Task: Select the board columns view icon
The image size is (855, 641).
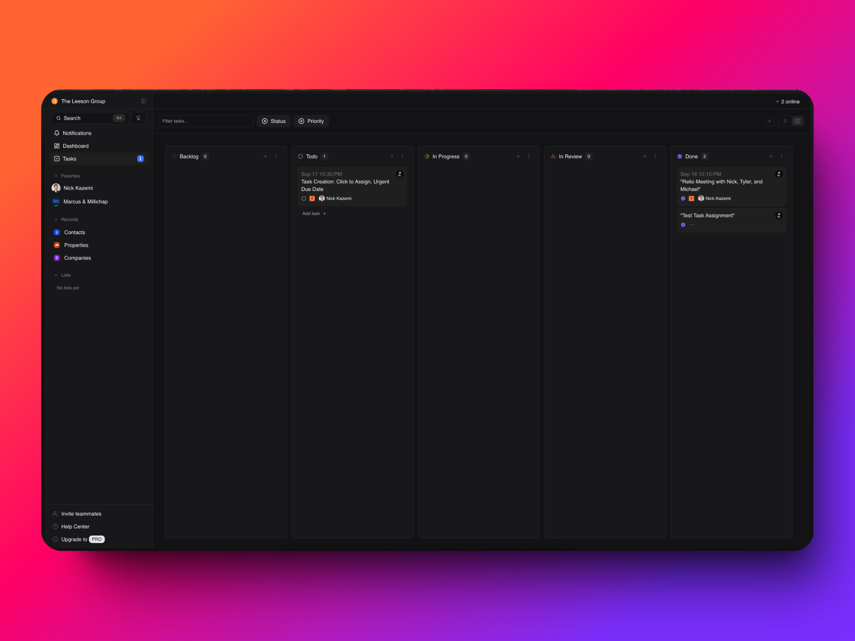Action: click(x=797, y=121)
